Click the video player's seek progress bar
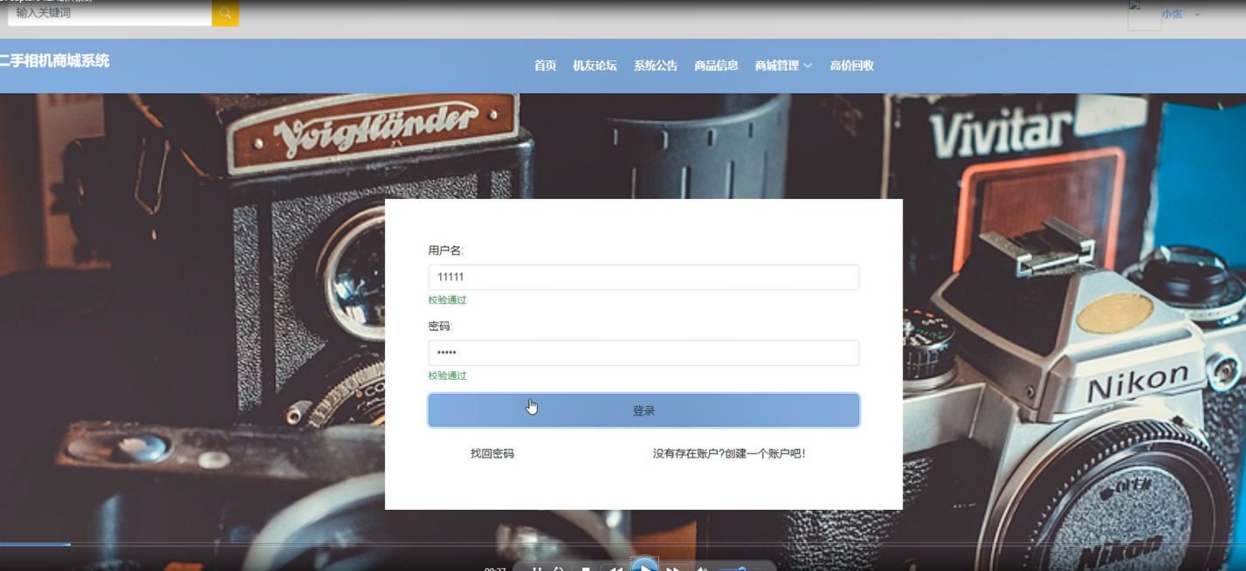Screen dimensions: 1246x571 [x=623, y=545]
